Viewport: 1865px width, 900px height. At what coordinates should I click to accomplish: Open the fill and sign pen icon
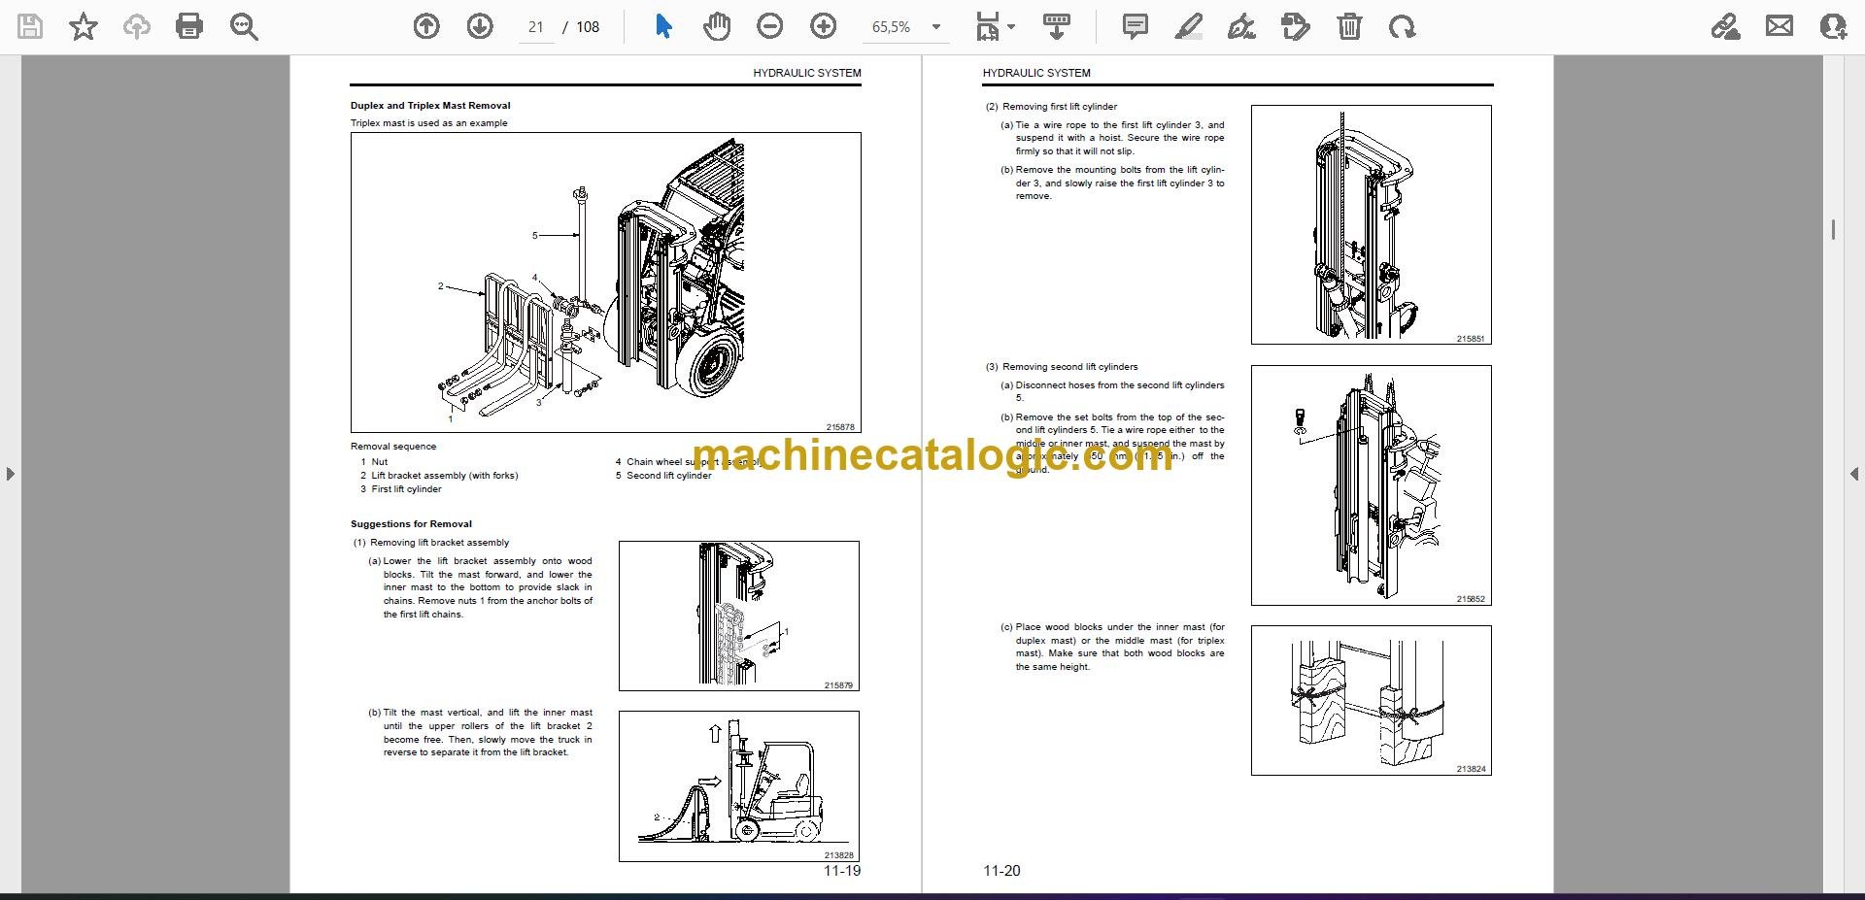pyautogui.click(x=1726, y=26)
